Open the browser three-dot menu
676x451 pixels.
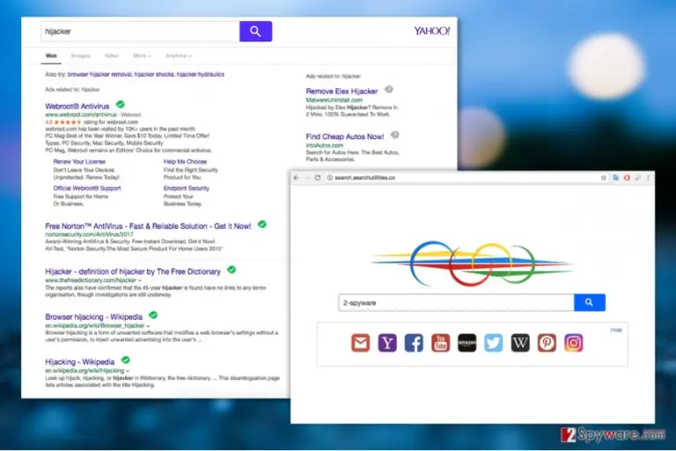pos(648,178)
